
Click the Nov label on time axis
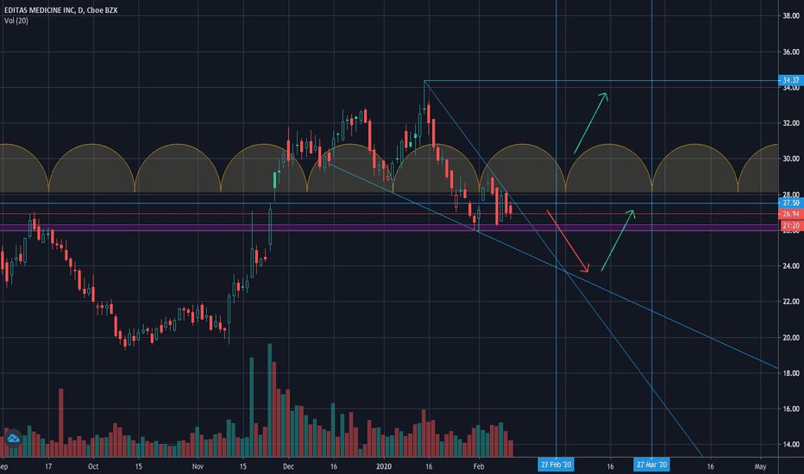(198, 466)
